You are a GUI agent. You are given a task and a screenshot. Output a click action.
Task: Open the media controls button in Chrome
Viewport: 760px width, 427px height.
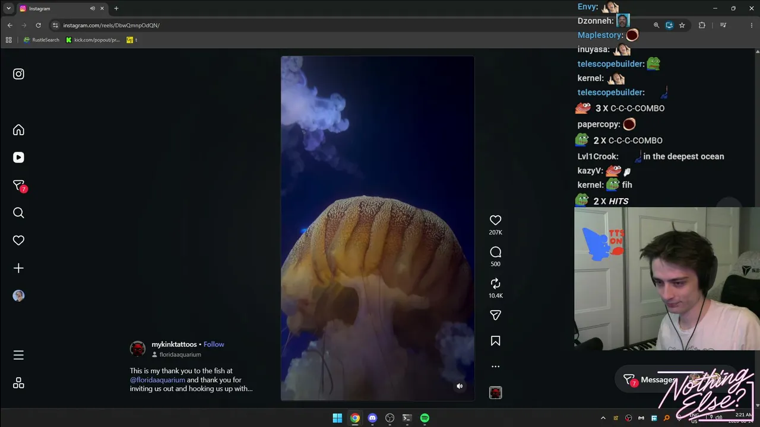click(x=723, y=26)
